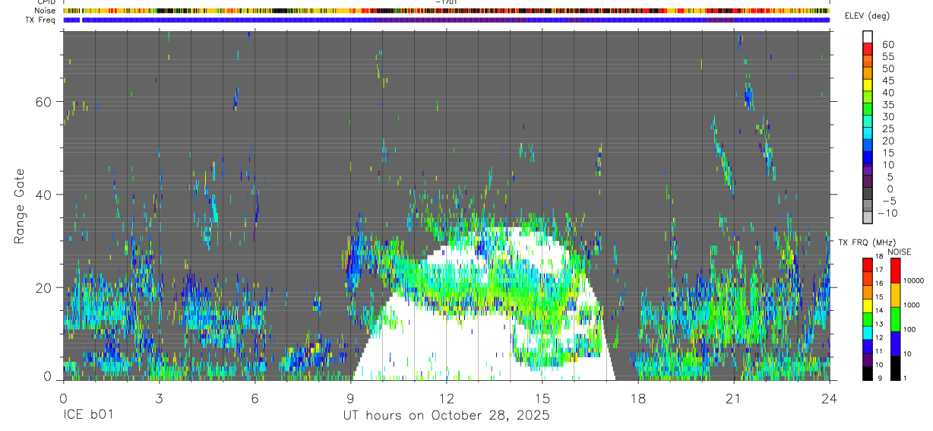
Task: Click the ELEV color bar label 15
Action: click(x=887, y=153)
